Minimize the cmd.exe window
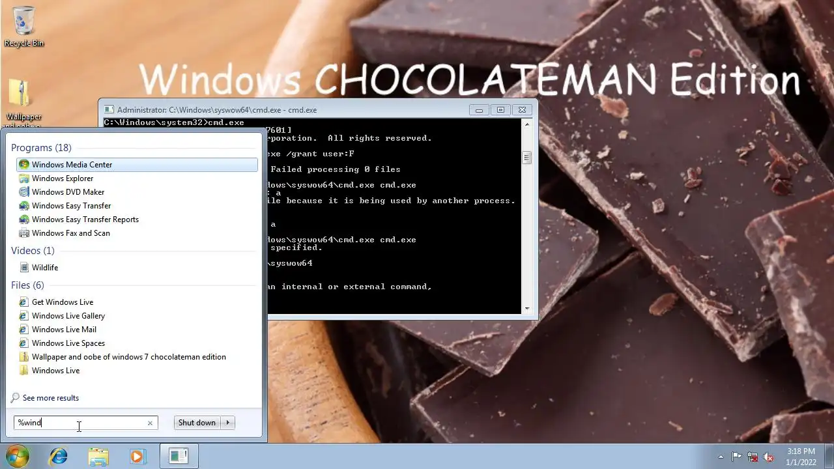This screenshot has width=834, height=469. pos(479,110)
